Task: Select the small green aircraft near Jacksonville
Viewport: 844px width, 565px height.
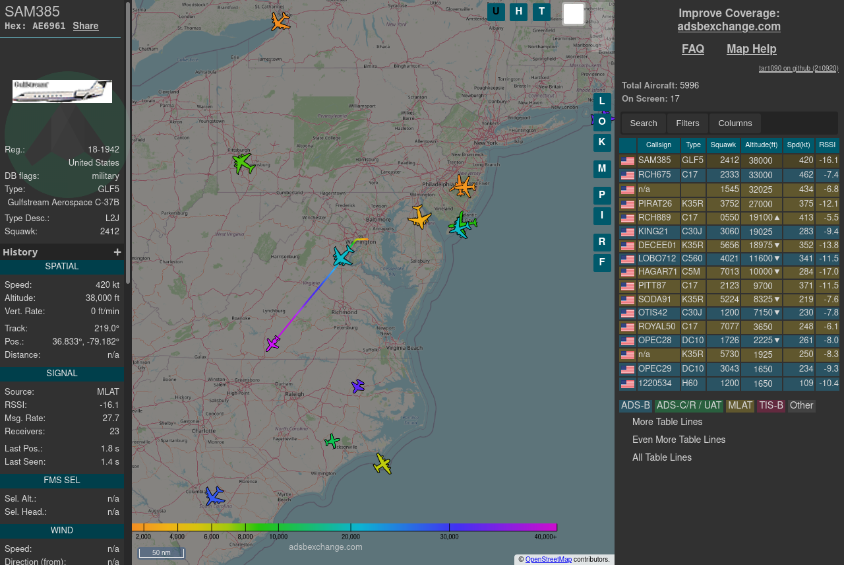Action: (x=332, y=441)
